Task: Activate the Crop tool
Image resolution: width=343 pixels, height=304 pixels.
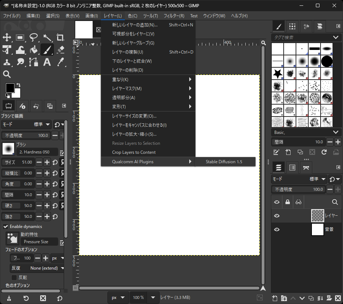Action: [60, 37]
